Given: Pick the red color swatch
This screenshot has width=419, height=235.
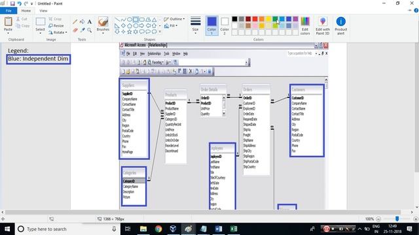Looking at the screenshot, I should pos(255,19).
